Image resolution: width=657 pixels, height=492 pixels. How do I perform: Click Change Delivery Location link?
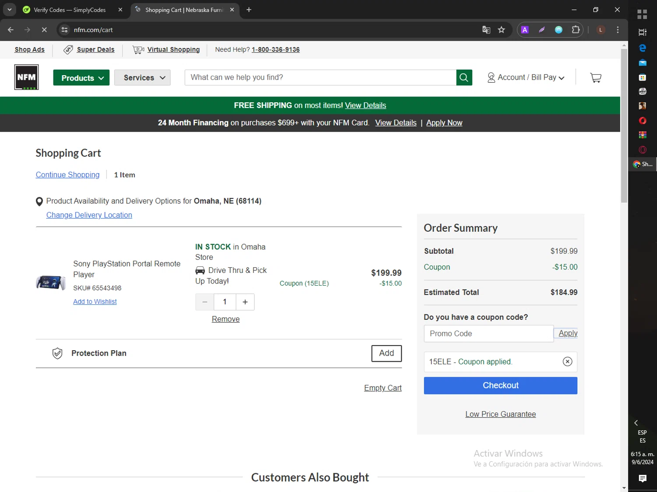click(x=89, y=215)
